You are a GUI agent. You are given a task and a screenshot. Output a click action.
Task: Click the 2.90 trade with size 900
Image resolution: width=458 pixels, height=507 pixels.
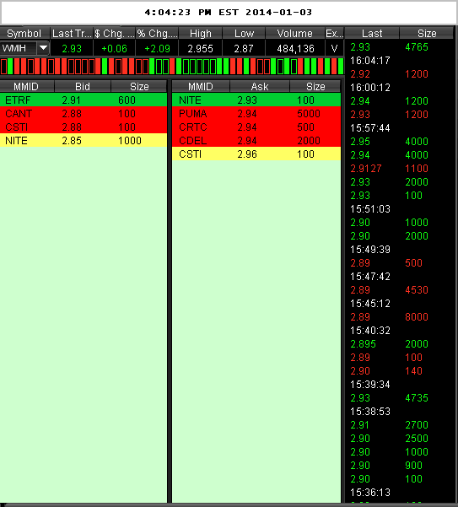point(386,466)
